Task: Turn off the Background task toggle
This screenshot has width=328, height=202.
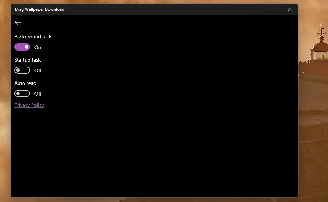Action: click(x=22, y=47)
